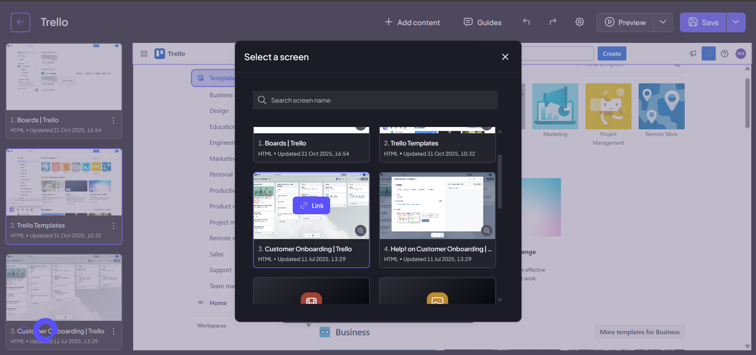Image resolution: width=756 pixels, height=355 pixels.
Task: Click Add content
Action: coord(412,22)
